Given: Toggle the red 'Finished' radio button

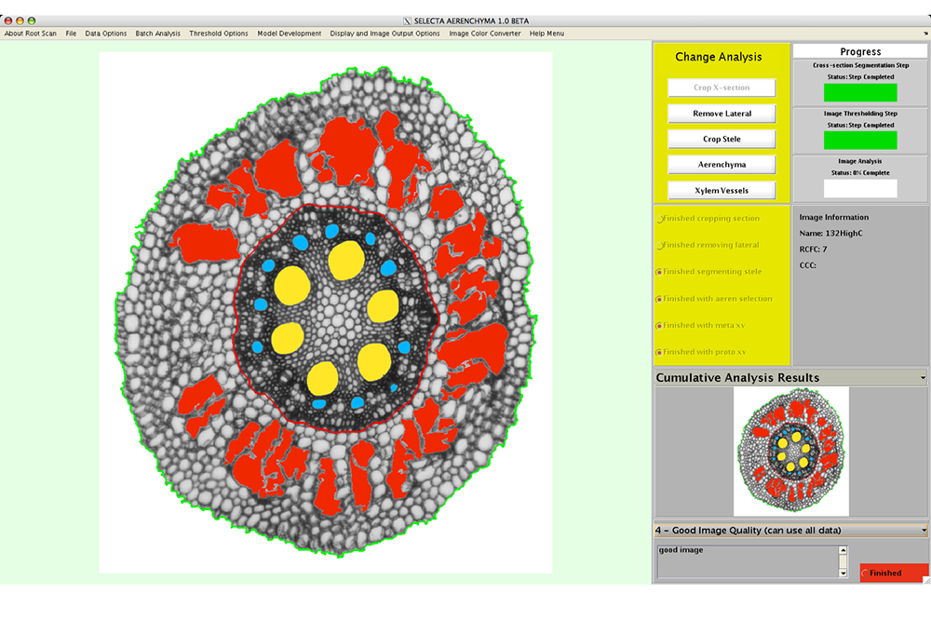Looking at the screenshot, I should pos(866,574).
